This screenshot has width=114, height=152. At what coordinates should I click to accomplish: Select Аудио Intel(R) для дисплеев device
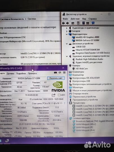click(89, 62)
